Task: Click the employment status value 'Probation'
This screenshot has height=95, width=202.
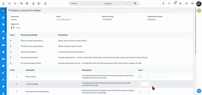Action: click(151, 20)
